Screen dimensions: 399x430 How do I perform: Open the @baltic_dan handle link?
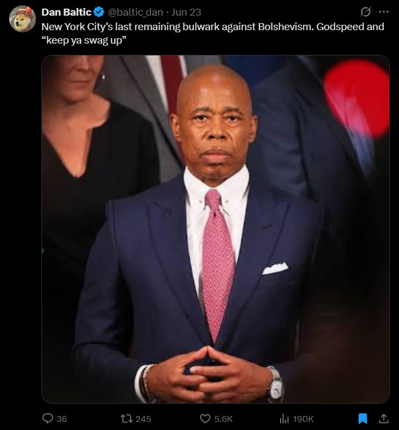[136, 12]
